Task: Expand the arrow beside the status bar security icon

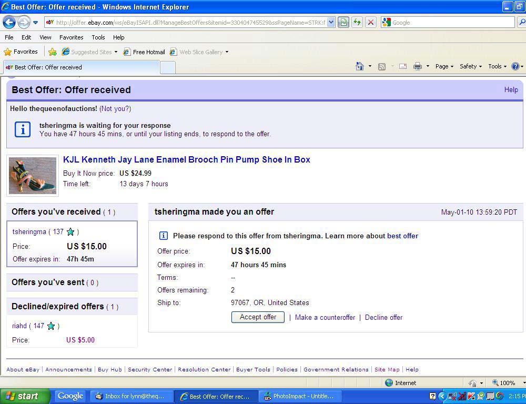Action: point(482,383)
